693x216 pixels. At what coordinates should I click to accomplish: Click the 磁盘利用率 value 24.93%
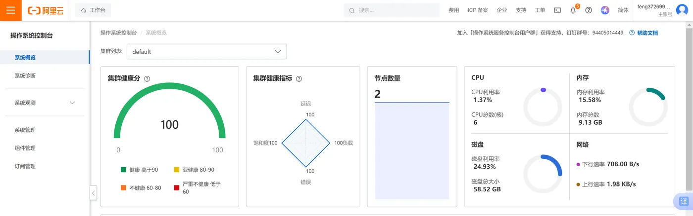click(x=485, y=167)
